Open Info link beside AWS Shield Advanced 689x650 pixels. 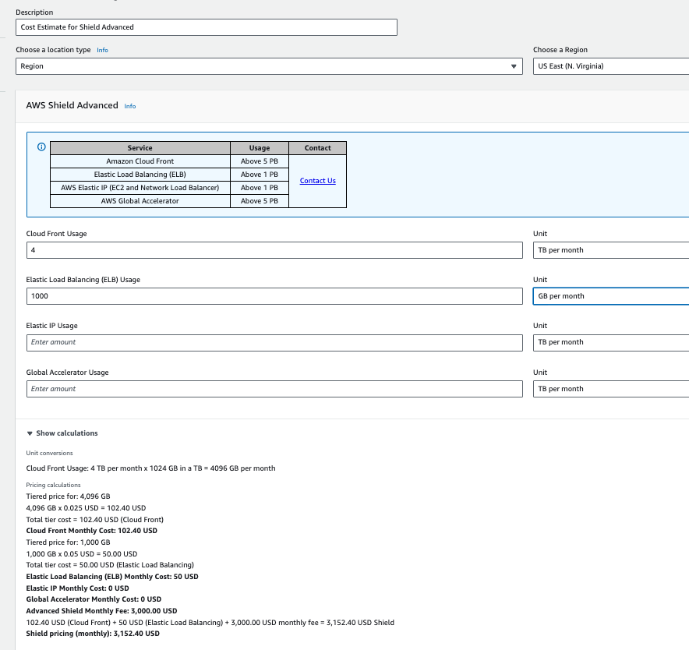pos(130,106)
